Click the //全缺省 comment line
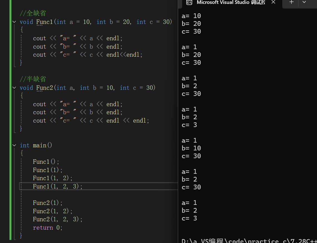The width and height of the screenshot is (317, 243). [33, 13]
